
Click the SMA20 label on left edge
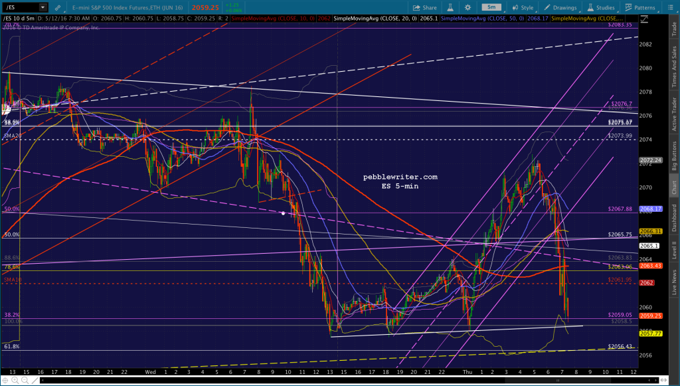click(12, 136)
